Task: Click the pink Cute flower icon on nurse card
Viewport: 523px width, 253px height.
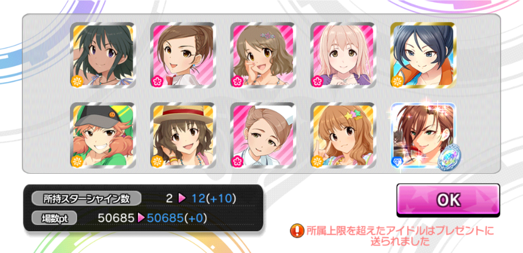Action: [x=237, y=161]
